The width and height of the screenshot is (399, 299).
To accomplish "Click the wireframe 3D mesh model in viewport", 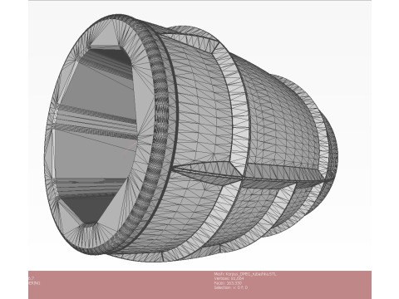I will click(x=191, y=138).
